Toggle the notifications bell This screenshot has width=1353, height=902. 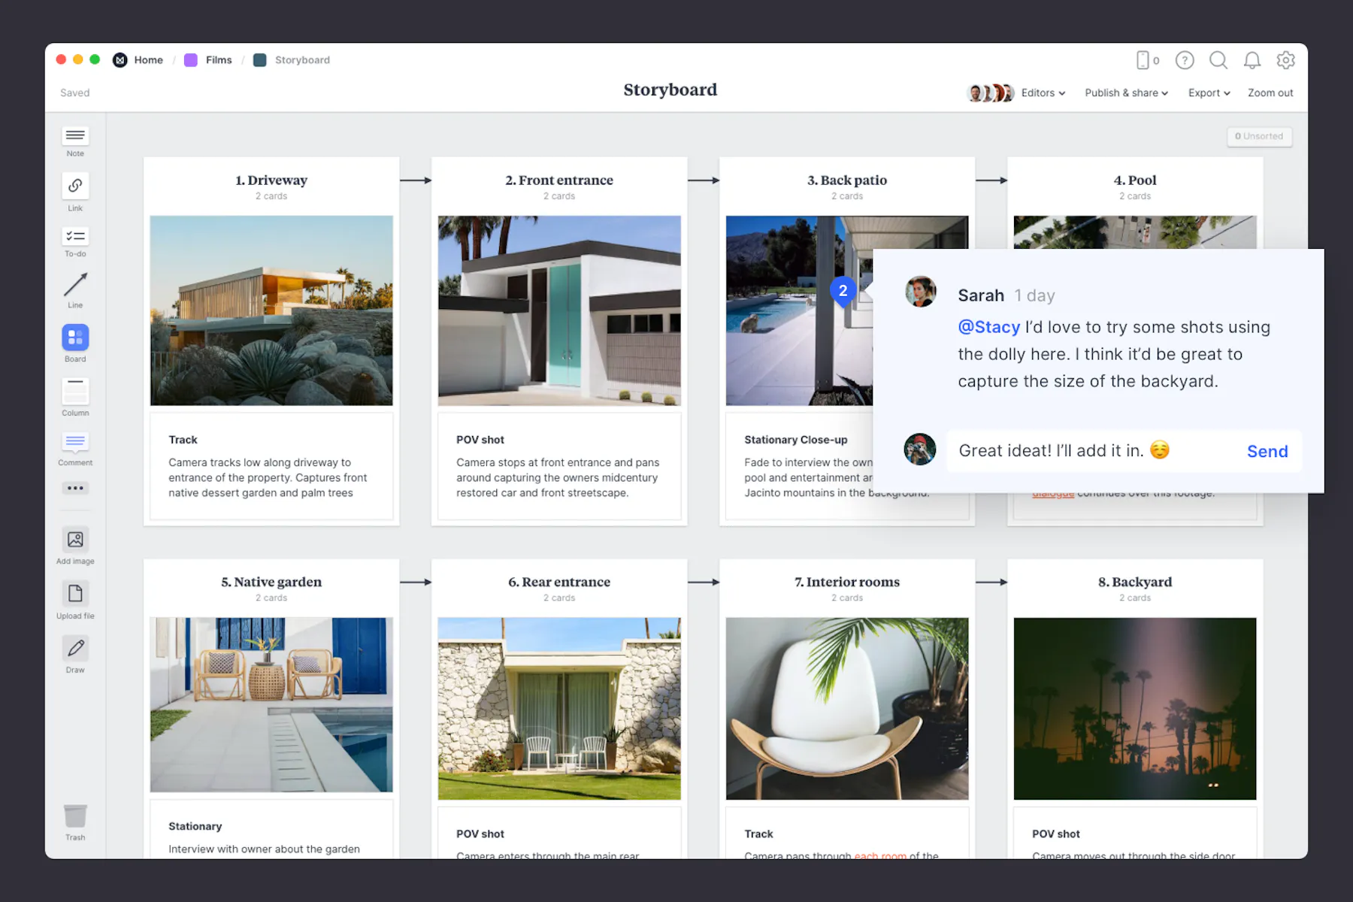pos(1252,60)
